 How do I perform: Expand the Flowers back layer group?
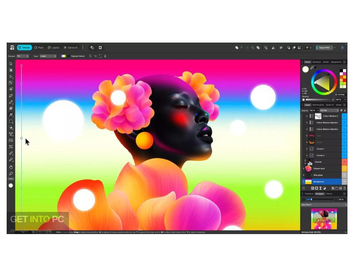[x=304, y=168]
